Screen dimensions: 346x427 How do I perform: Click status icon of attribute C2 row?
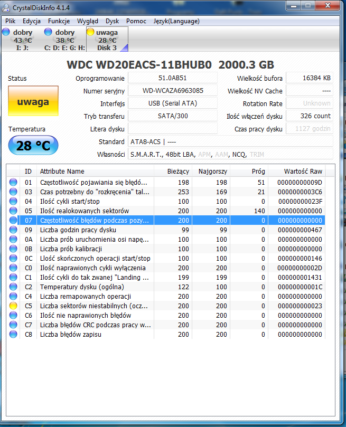[x=13, y=287]
